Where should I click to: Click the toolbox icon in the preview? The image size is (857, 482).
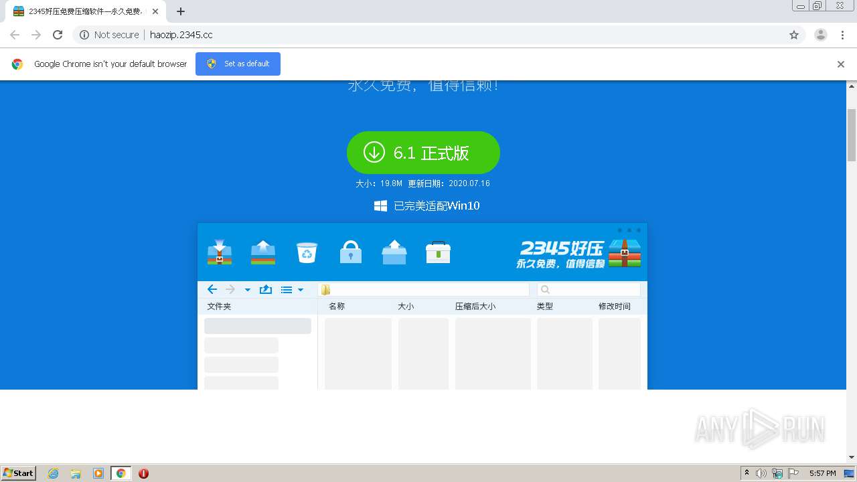438,252
